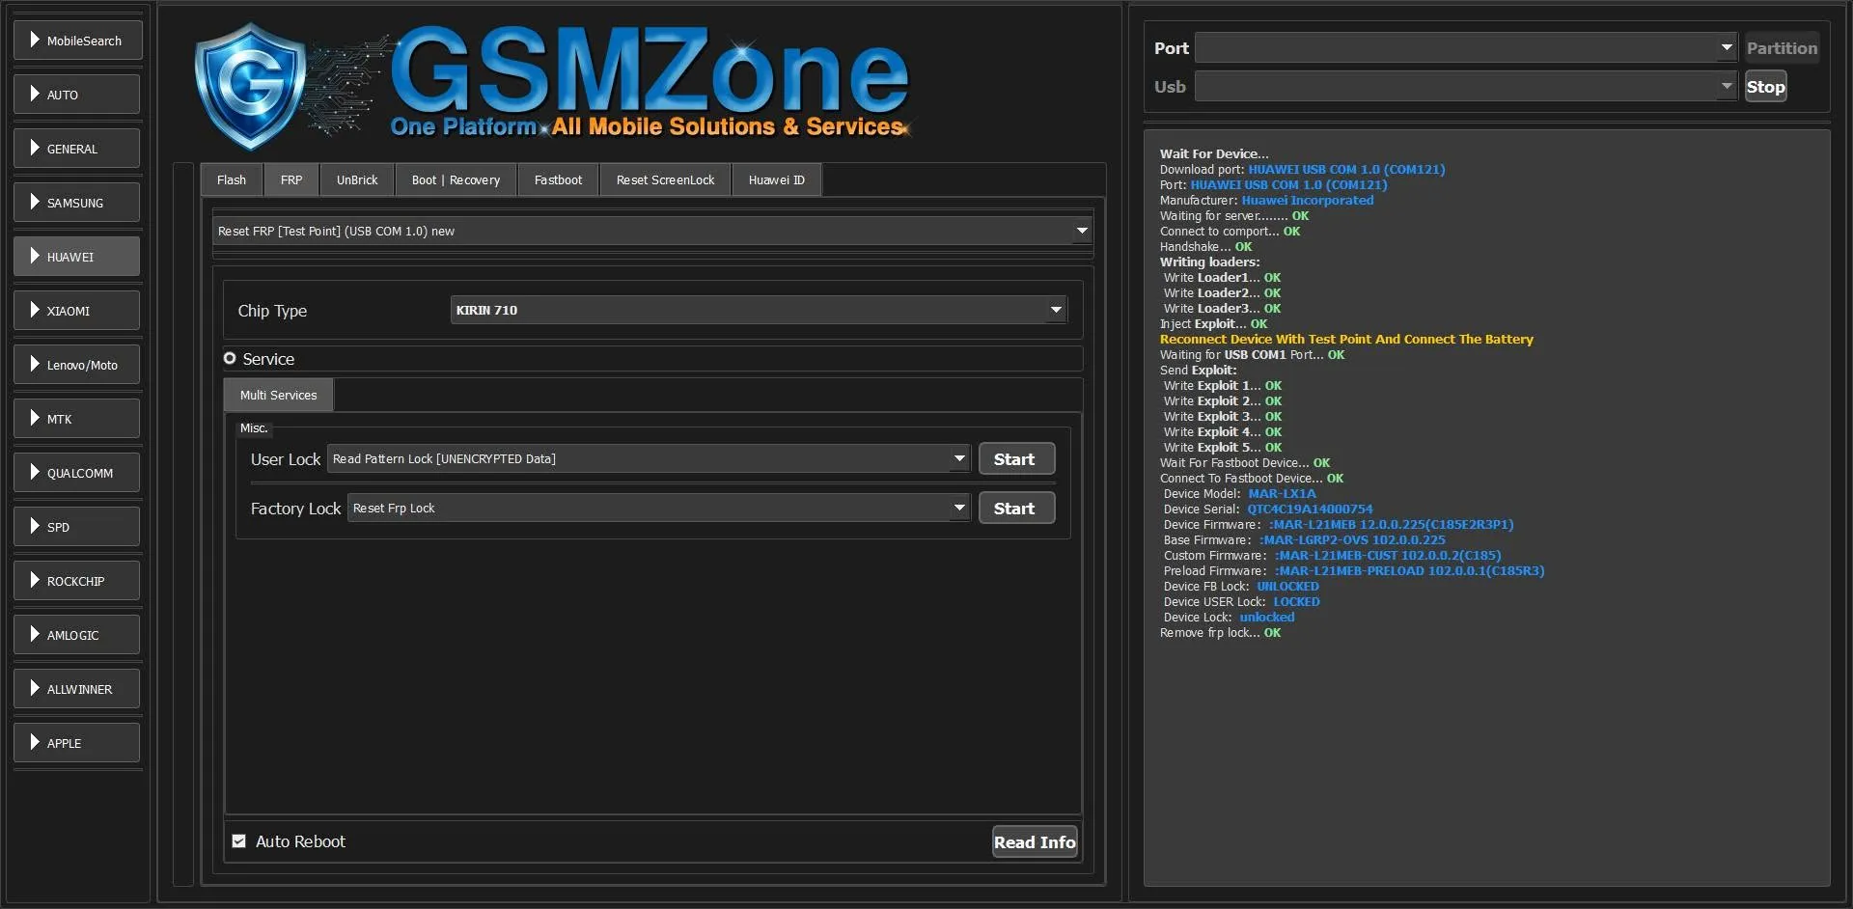Click the Stop button
Screen dimensions: 1853x909
(x=1766, y=87)
